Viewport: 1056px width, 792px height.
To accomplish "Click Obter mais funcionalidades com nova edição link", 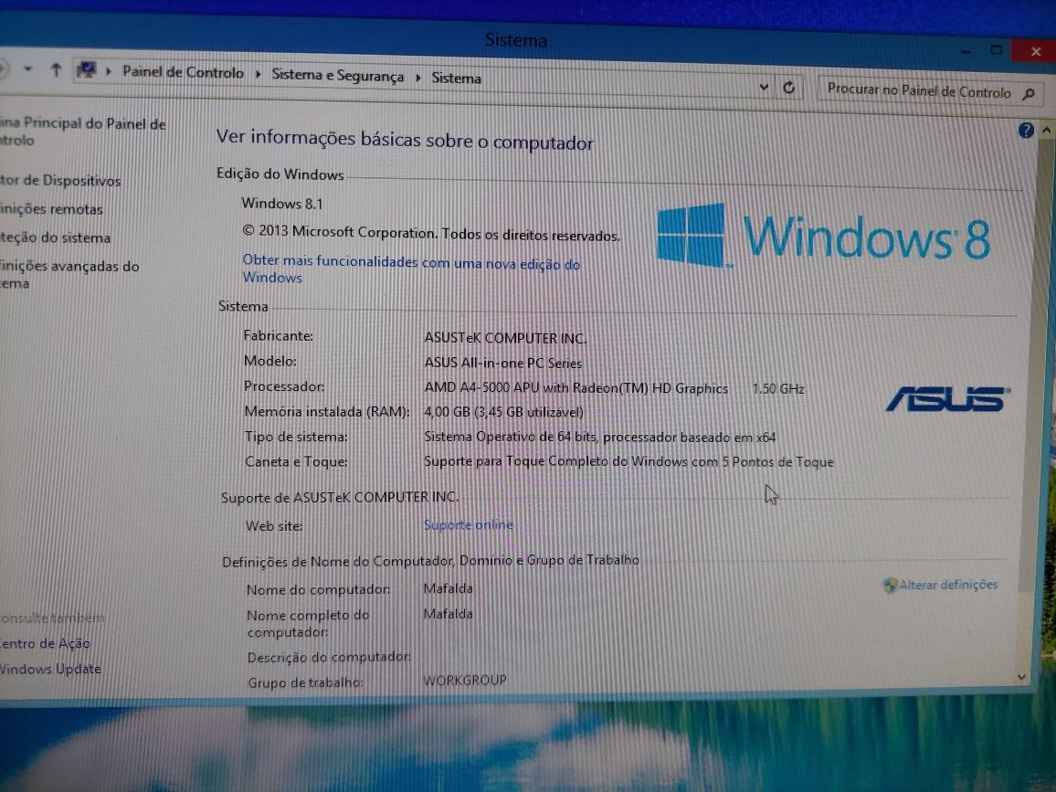I will tap(411, 269).
